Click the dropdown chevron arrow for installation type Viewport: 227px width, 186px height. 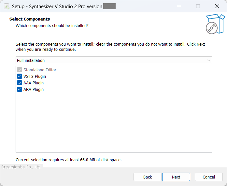pyautogui.click(x=208, y=60)
